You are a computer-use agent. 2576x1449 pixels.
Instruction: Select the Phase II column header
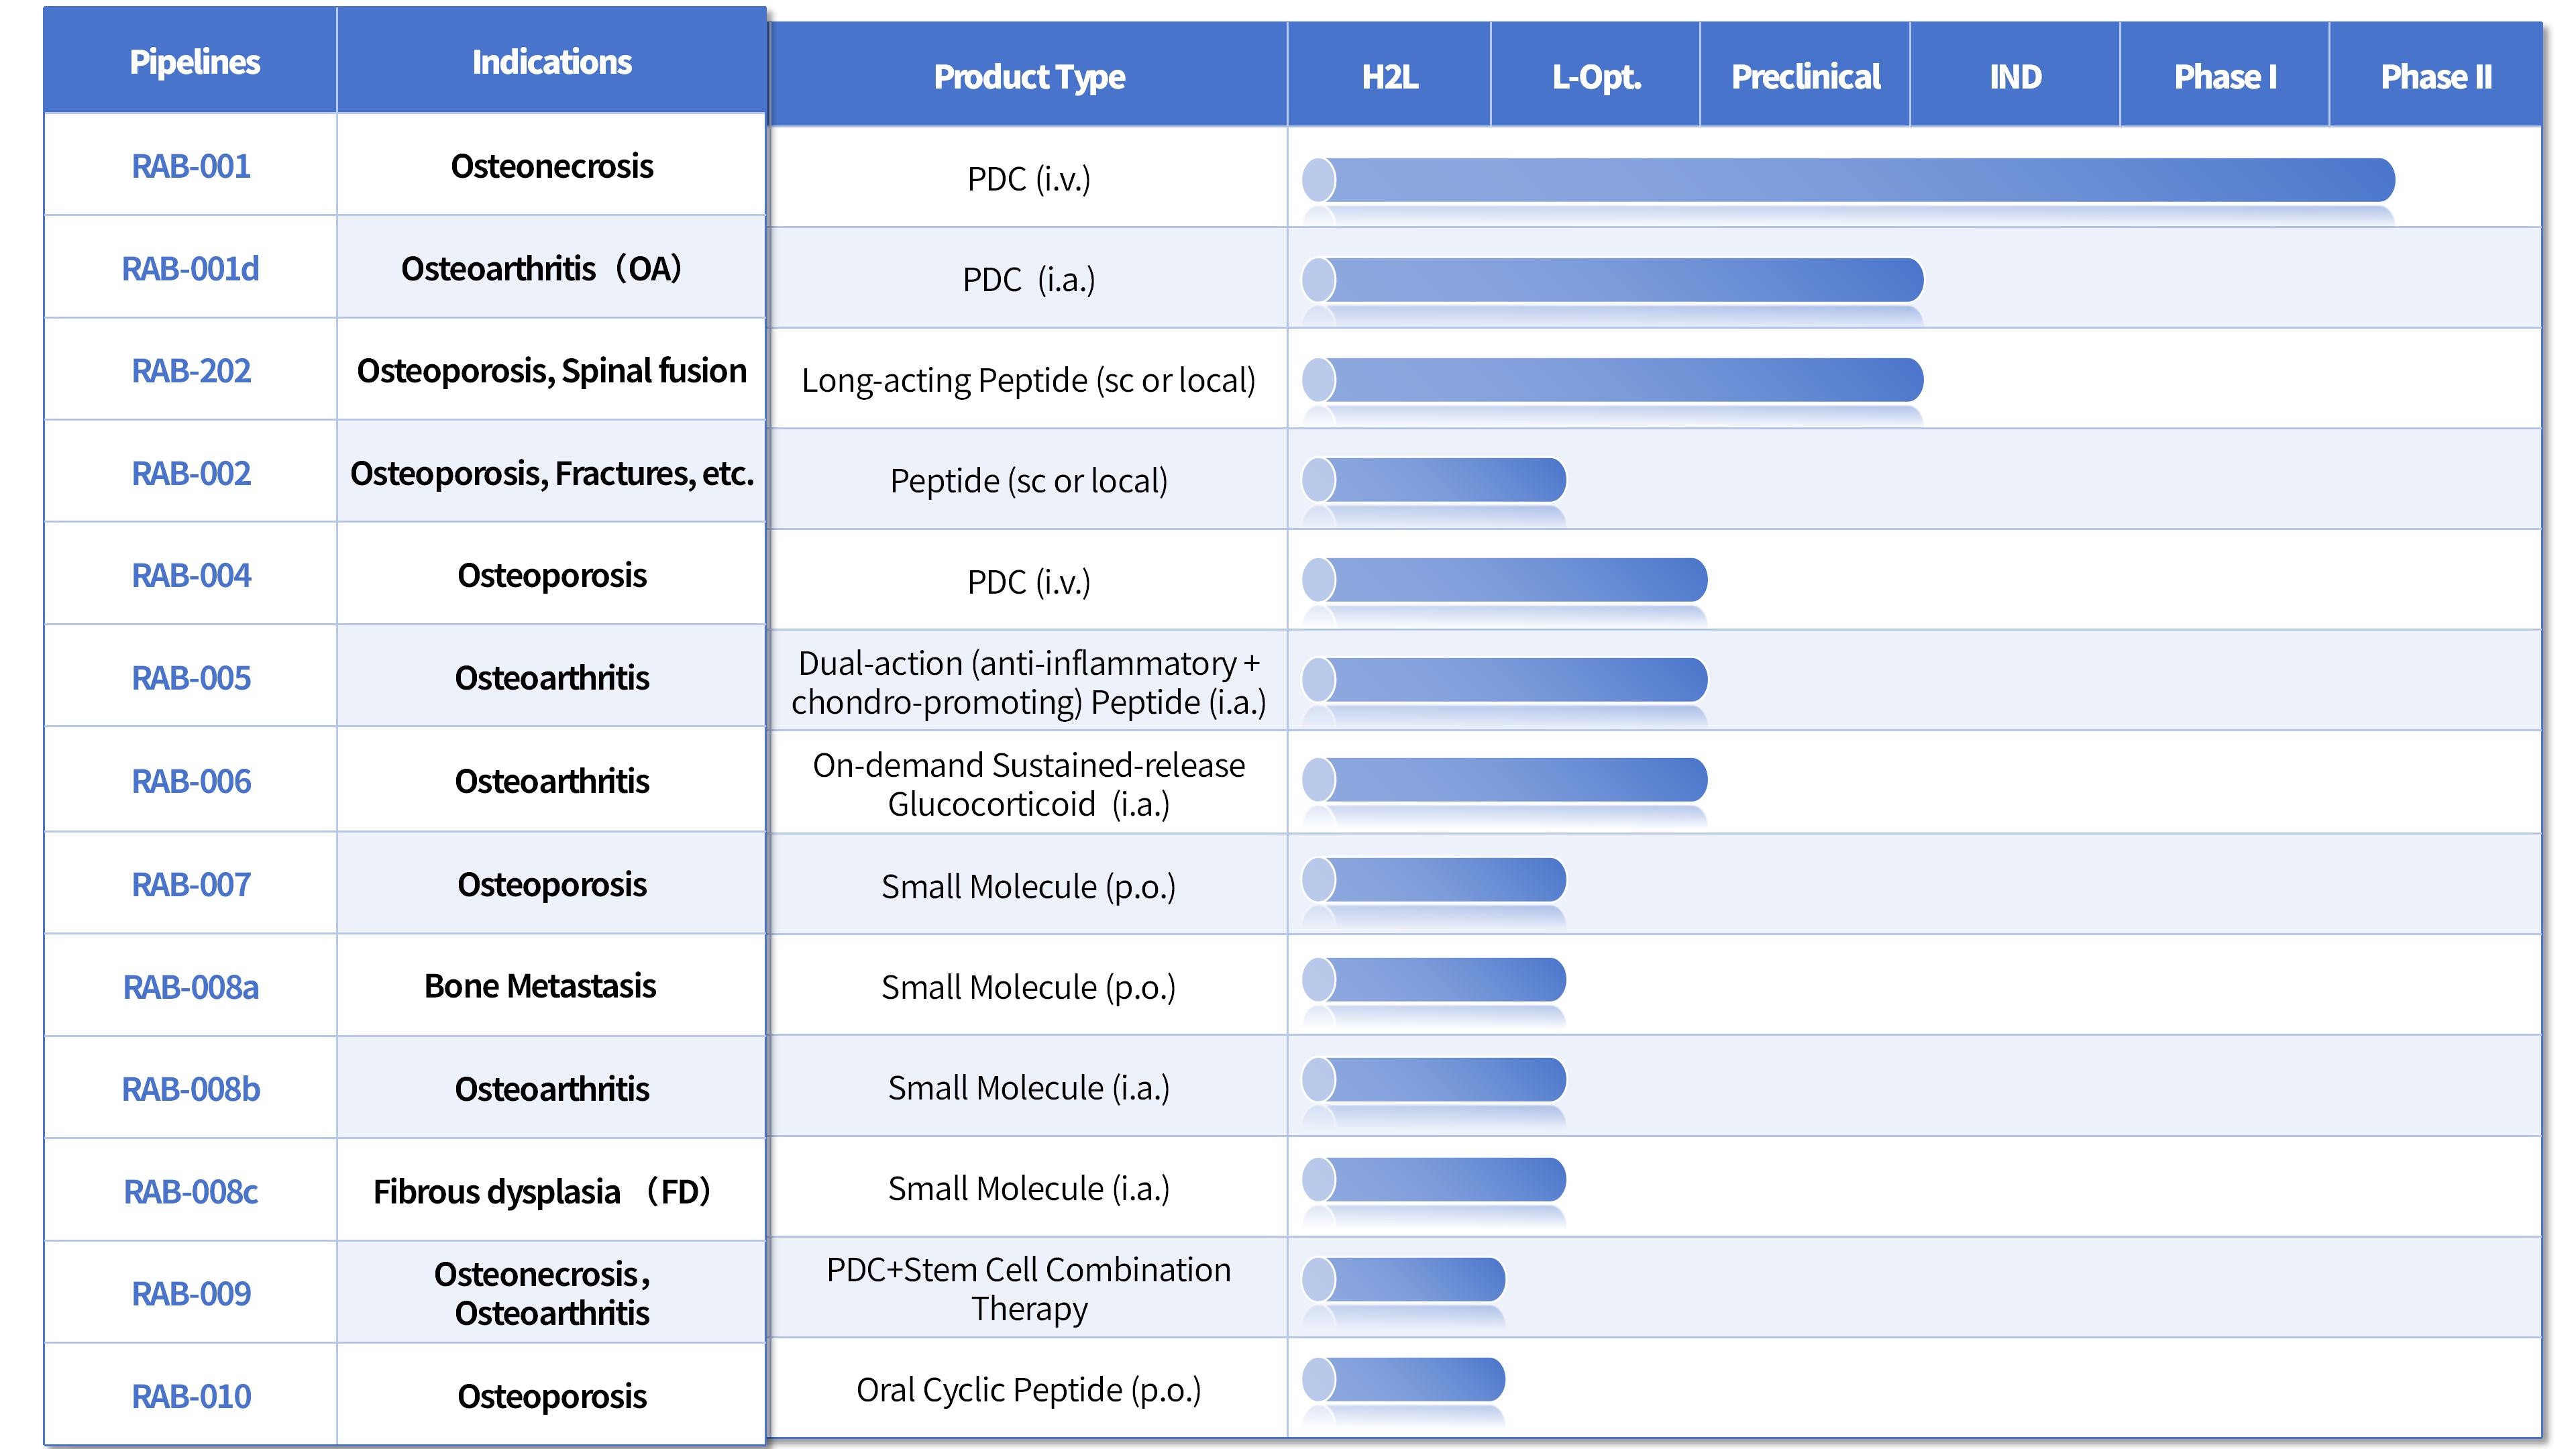(x=2435, y=77)
